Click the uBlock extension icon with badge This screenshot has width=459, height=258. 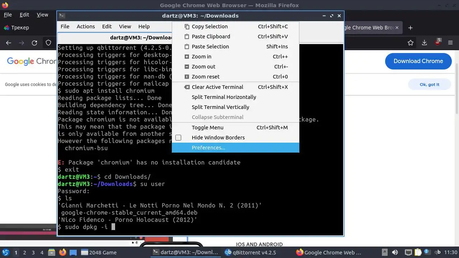coord(437,42)
